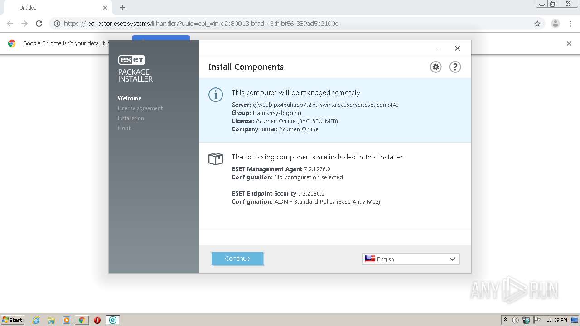Open the Windows Start menu
This screenshot has width=580, height=326.
pos(13,320)
